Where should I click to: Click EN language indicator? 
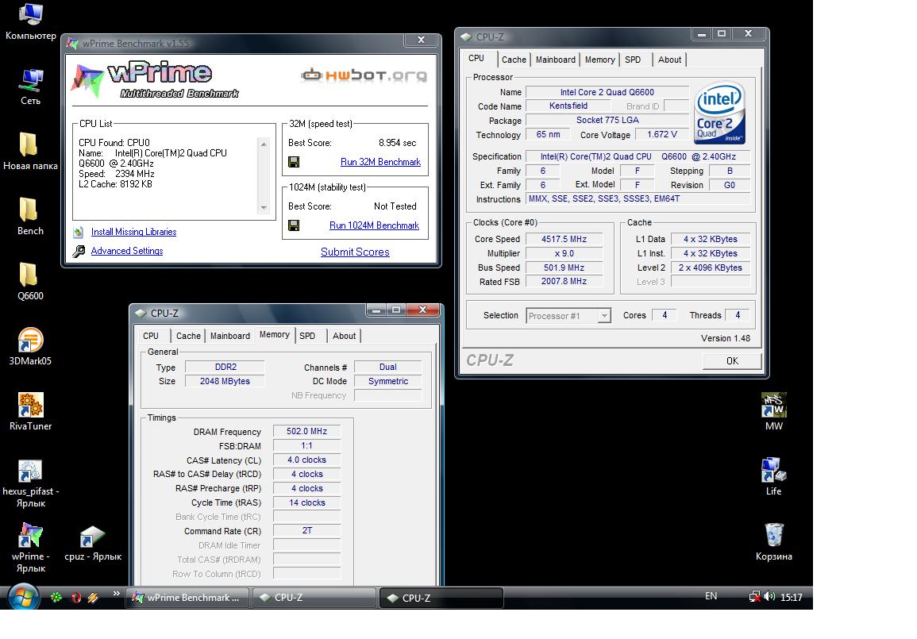point(711,596)
